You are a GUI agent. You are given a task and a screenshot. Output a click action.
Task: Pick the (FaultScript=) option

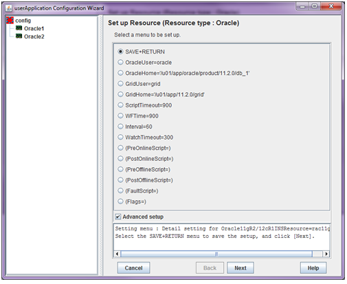point(138,190)
